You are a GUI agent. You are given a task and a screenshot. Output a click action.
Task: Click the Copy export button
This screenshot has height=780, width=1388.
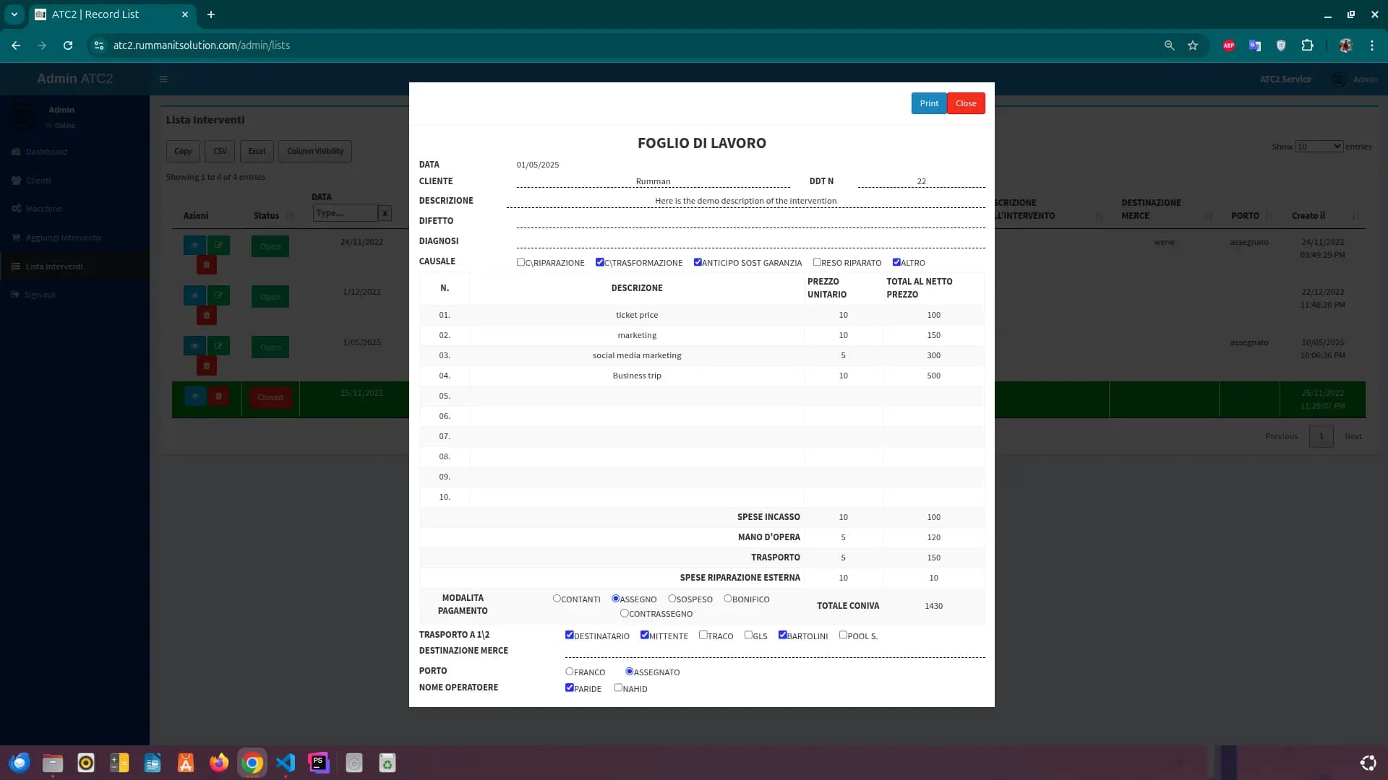tap(183, 151)
